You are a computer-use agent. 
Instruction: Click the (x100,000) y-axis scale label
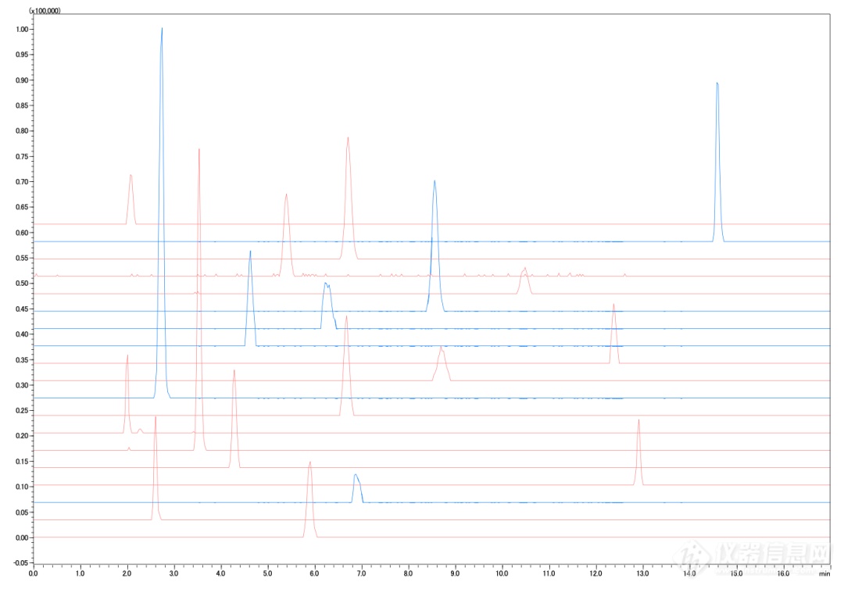tap(45, 11)
